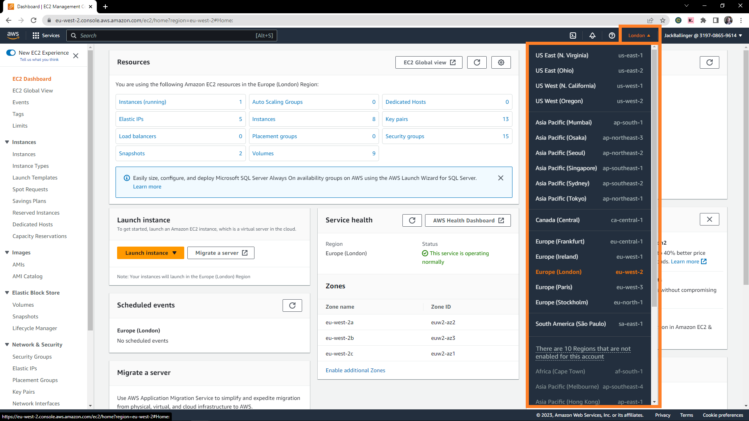Screen dimensions: 749x421
Task: Click the AWS logo to go home
Action: [13, 35]
